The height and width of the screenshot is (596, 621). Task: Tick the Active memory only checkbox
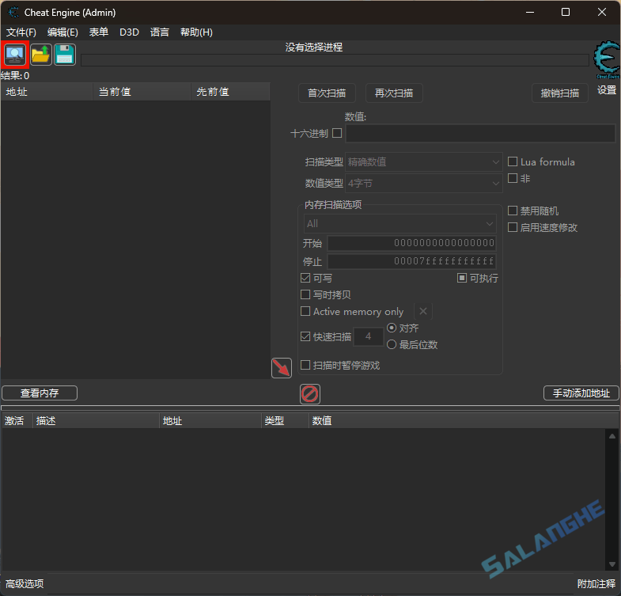(305, 312)
